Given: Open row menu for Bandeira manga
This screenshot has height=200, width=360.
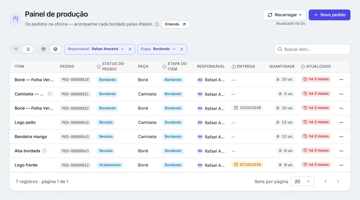Looking at the screenshot, I should (341, 137).
